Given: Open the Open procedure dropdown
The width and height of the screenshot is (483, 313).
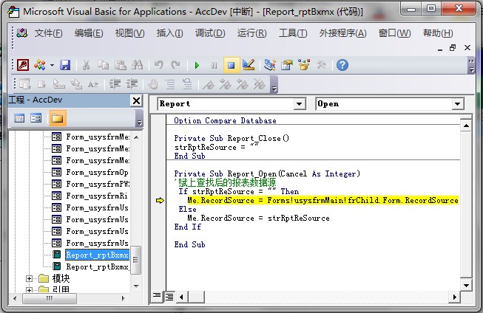Looking at the screenshot, I should pyautogui.click(x=458, y=104).
